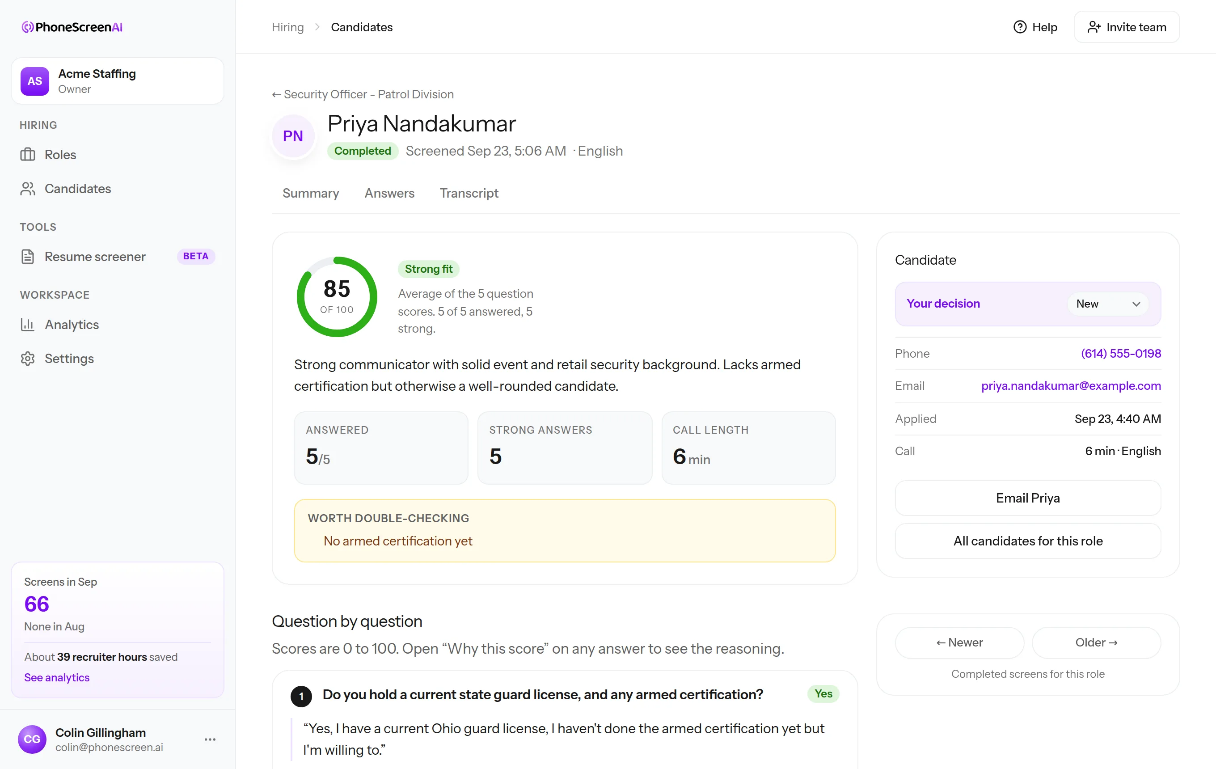Click the Acme Staffing workspace name
The image size is (1216, 769).
pos(97,74)
